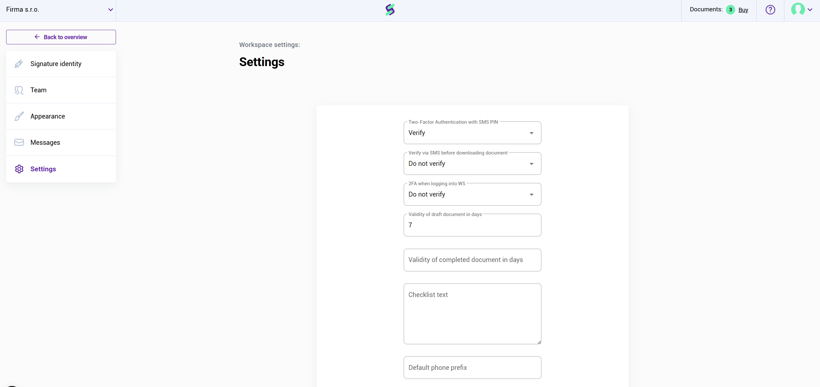
Task: Open Two-Factor Authentication with SMS PIN dropdown
Action: [472, 133]
